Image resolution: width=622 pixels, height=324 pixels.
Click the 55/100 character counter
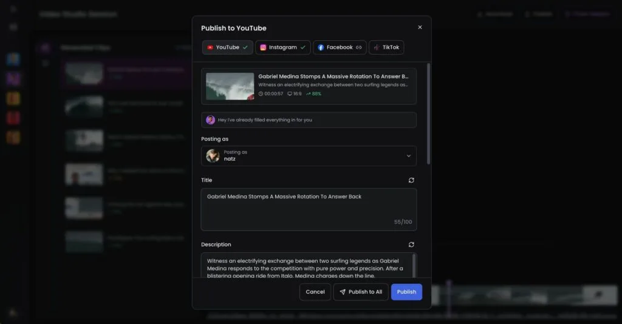[x=403, y=222]
